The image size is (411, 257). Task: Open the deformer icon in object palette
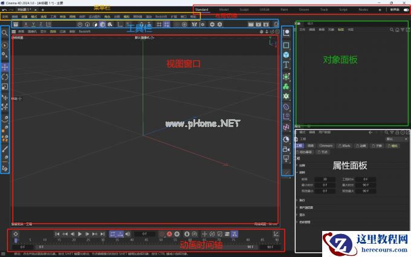[286, 106]
